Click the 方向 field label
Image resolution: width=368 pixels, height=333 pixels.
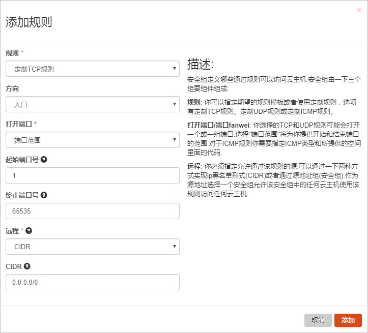click(12, 88)
